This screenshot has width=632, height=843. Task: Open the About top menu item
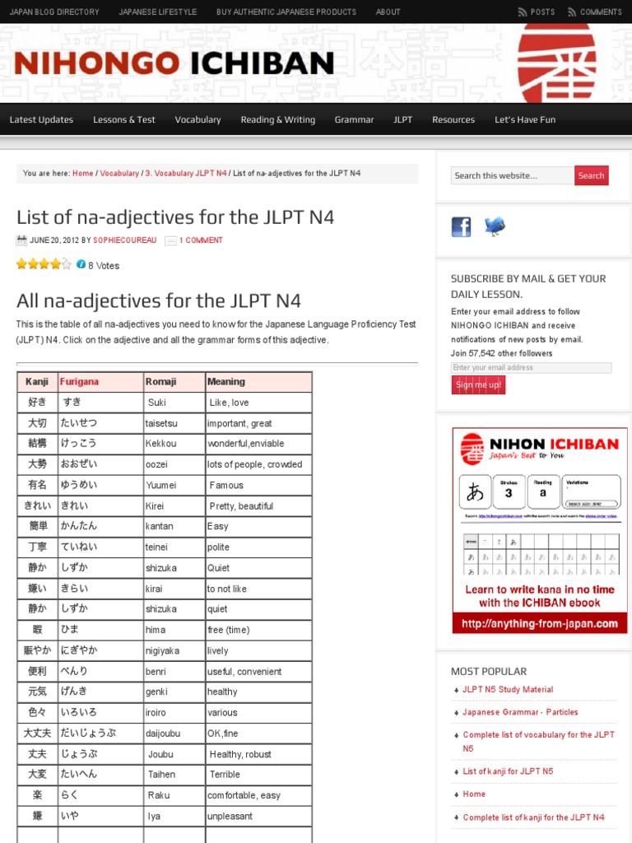pos(388,12)
